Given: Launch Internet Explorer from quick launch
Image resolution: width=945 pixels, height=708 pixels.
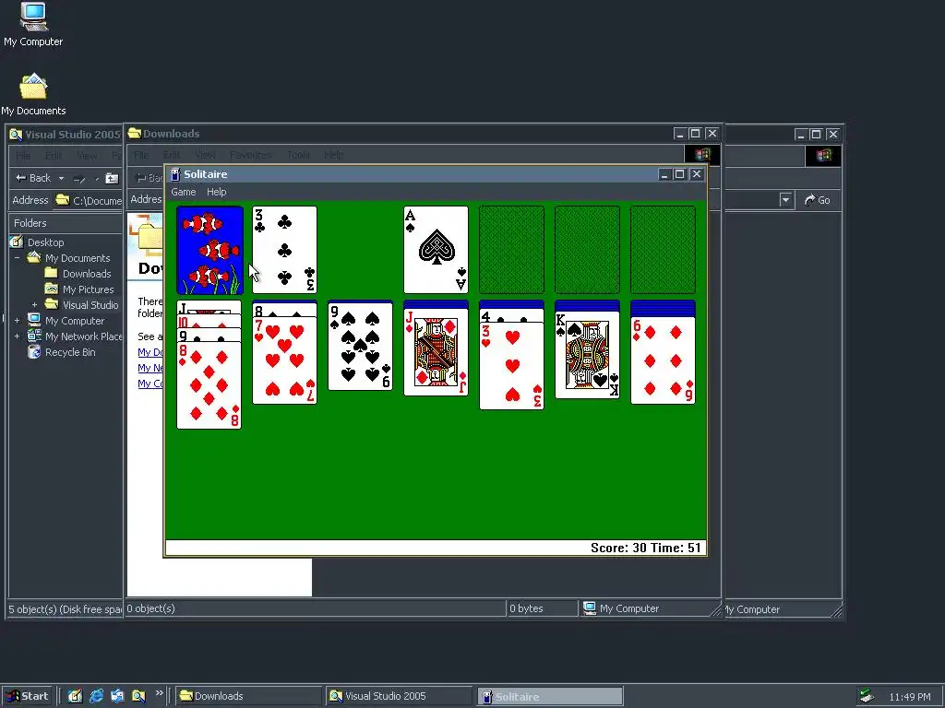Looking at the screenshot, I should coord(96,696).
